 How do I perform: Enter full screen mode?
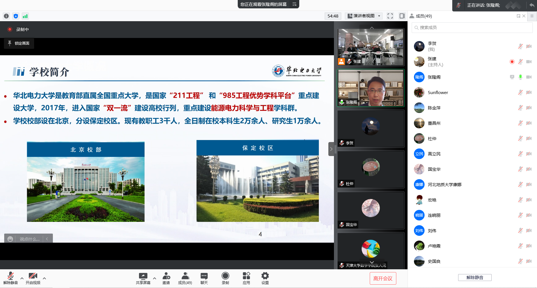click(390, 16)
